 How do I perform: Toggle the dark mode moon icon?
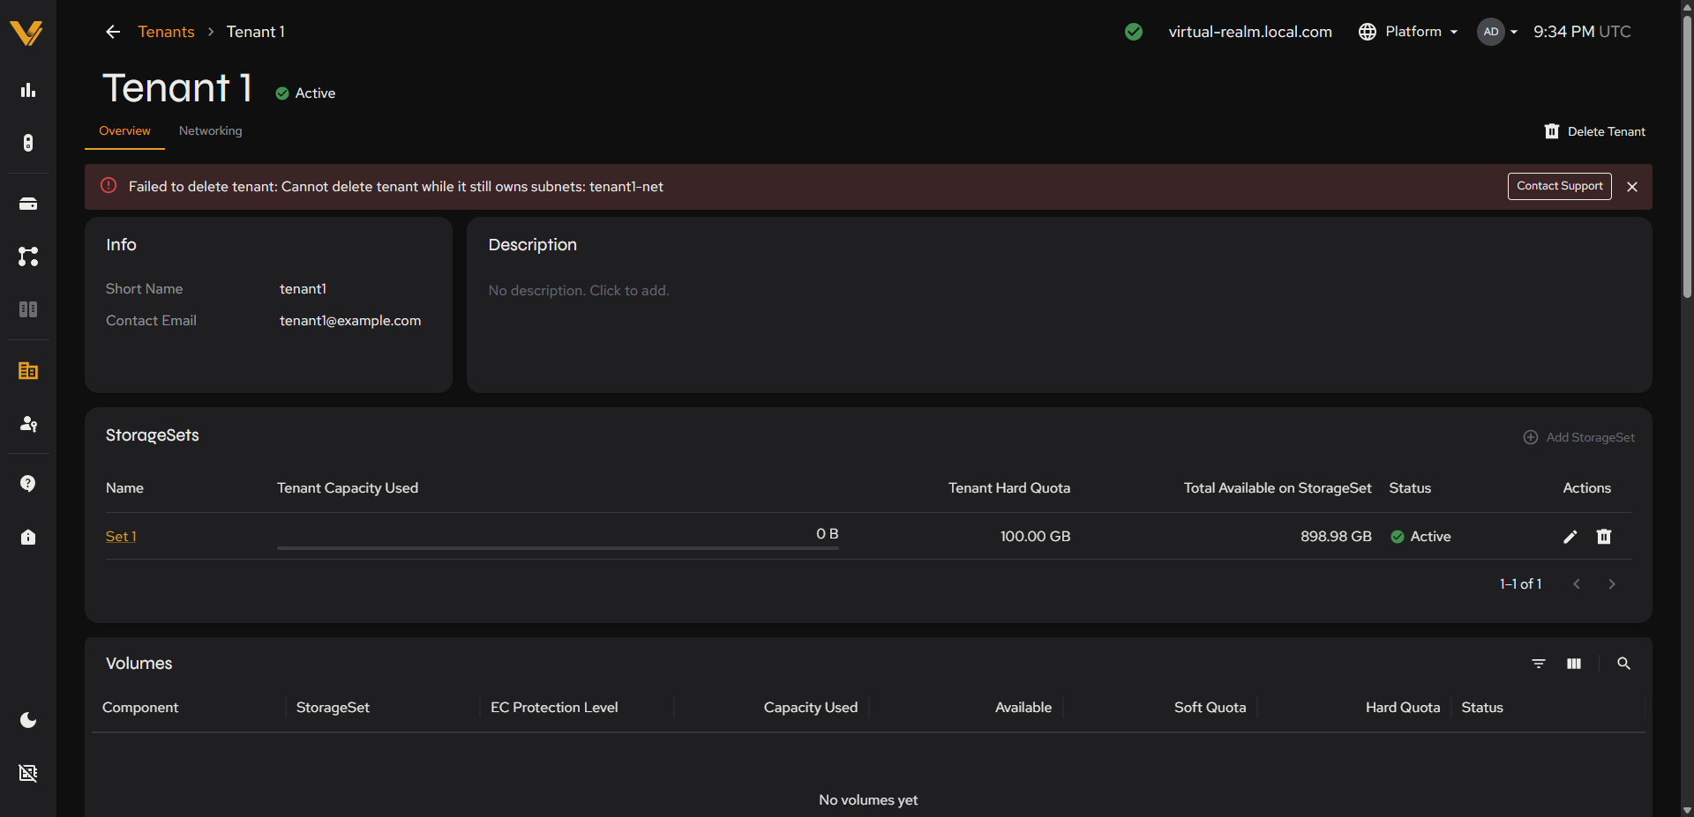[x=28, y=720]
